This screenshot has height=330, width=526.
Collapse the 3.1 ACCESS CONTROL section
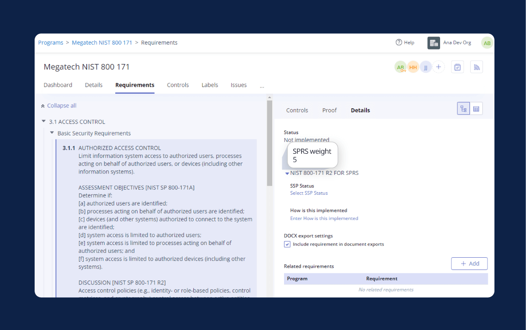click(43, 121)
